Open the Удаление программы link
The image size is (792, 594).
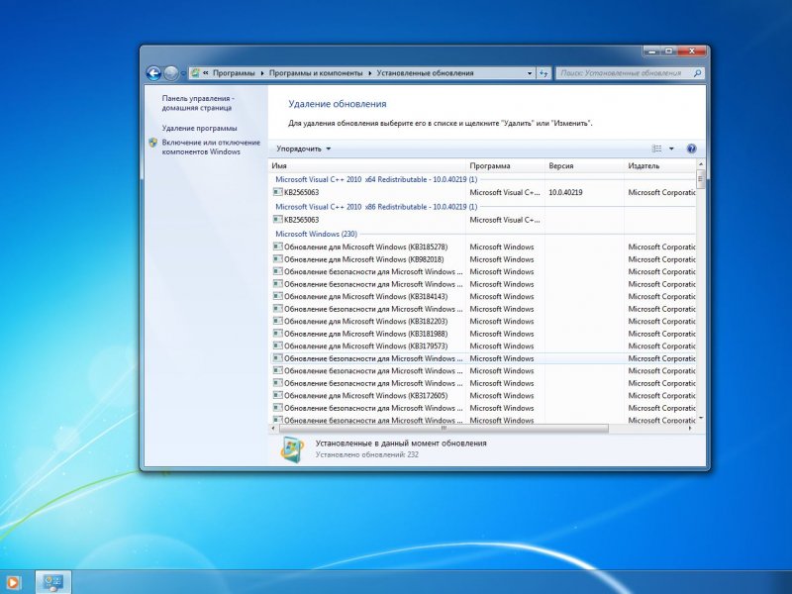point(200,129)
